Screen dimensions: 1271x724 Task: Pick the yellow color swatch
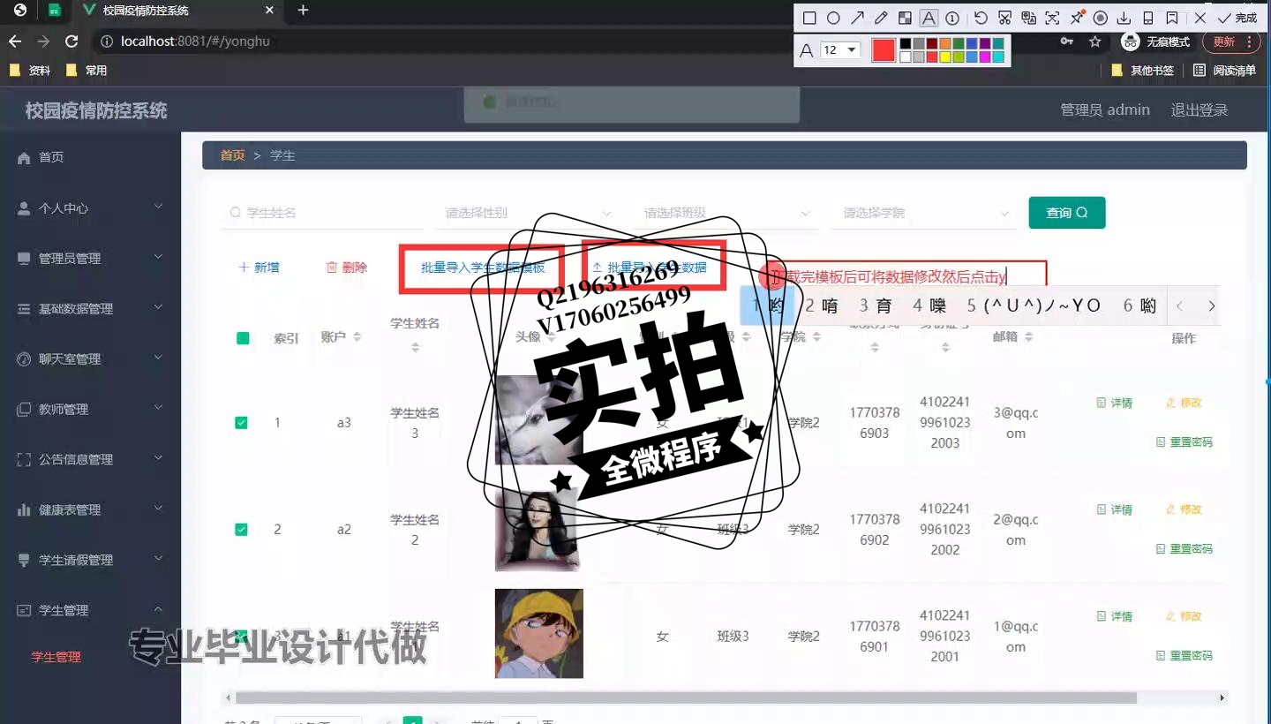[x=945, y=57]
